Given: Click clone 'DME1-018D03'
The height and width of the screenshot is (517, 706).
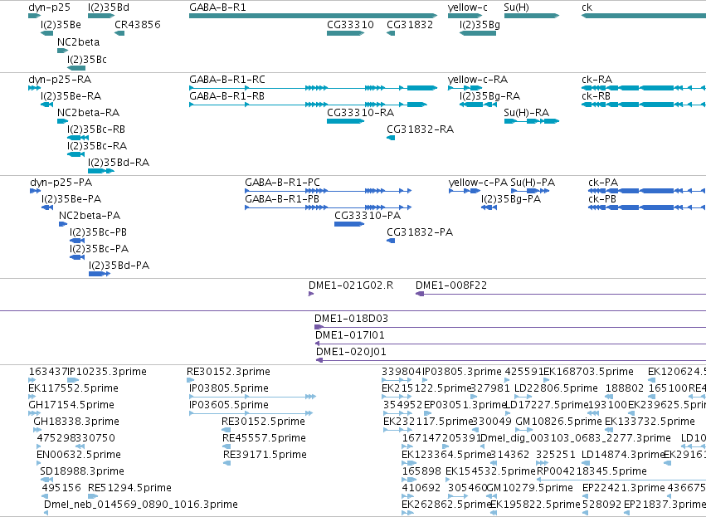Looking at the screenshot, I should point(351,319).
